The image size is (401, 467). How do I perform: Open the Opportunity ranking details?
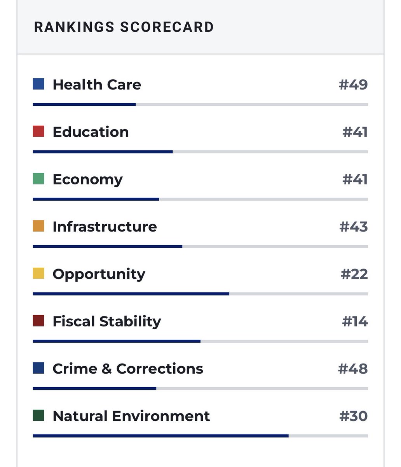(99, 274)
